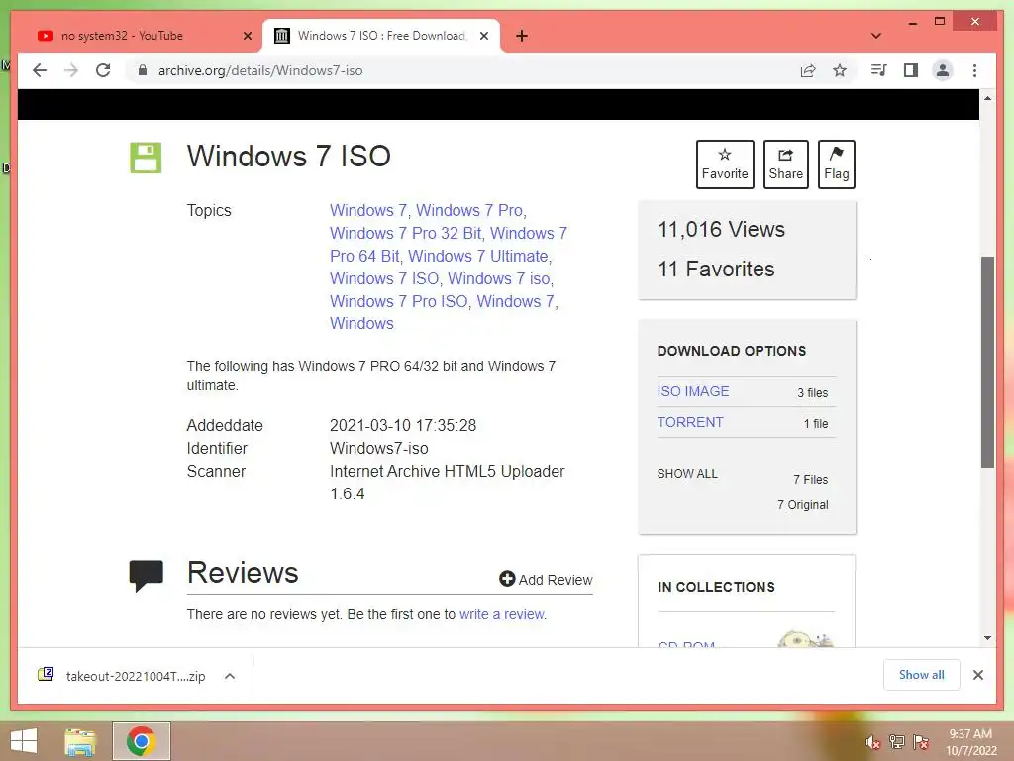Click Add Review plus button
This screenshot has width=1014, height=761.
pos(546,579)
